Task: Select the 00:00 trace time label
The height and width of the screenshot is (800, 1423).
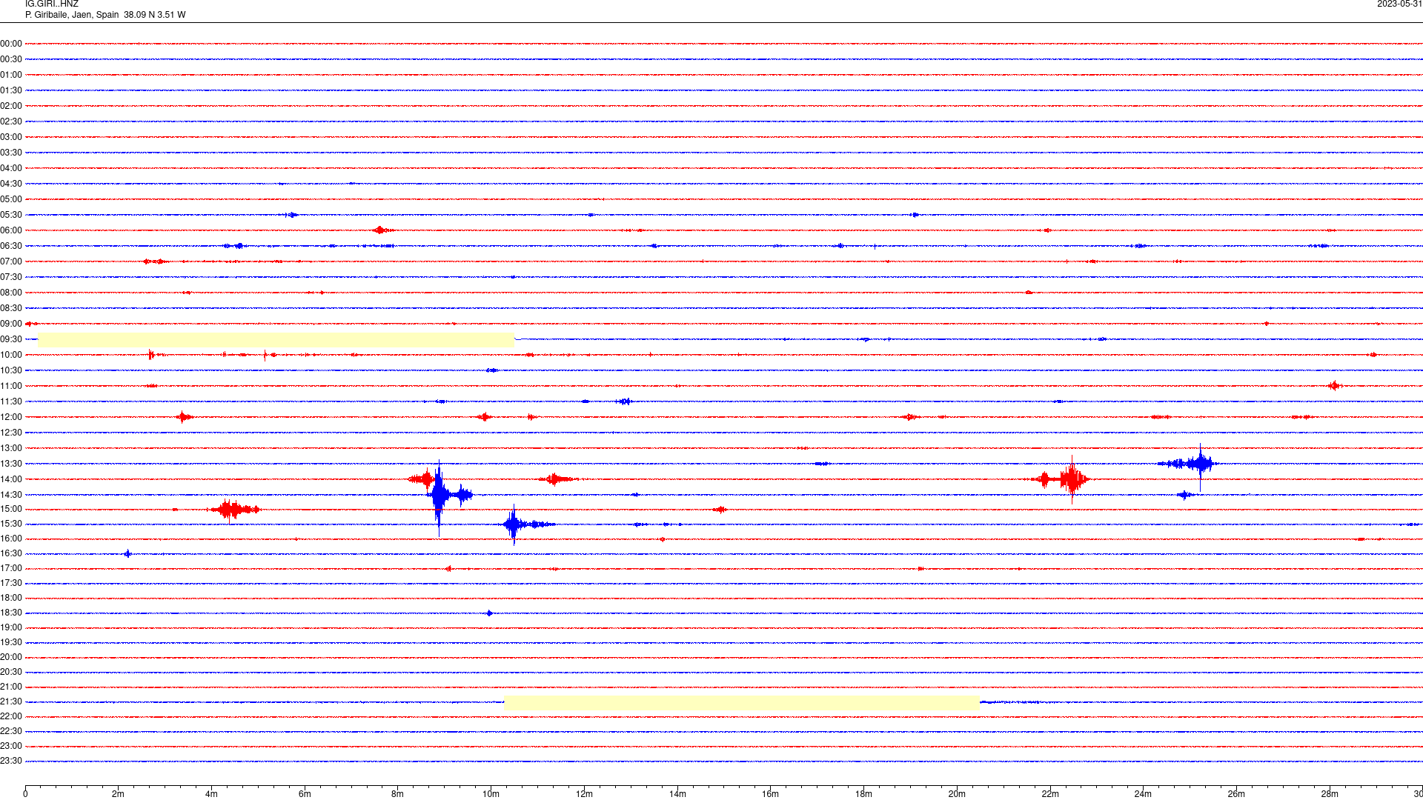Action: 11,44
